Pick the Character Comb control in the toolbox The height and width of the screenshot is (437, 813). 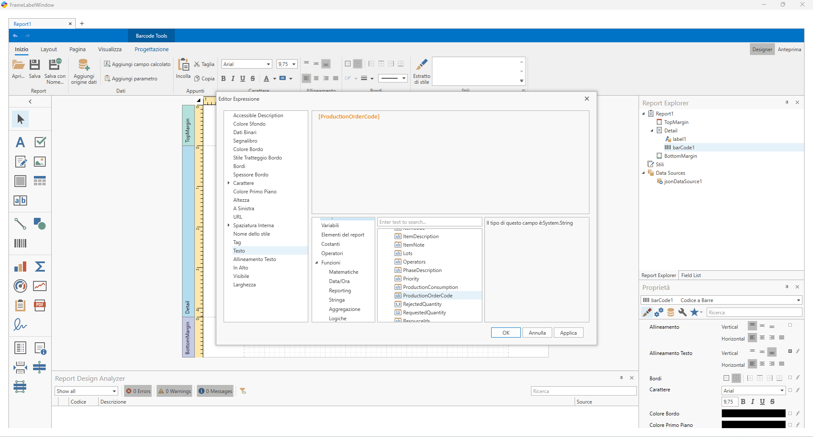[x=20, y=201]
